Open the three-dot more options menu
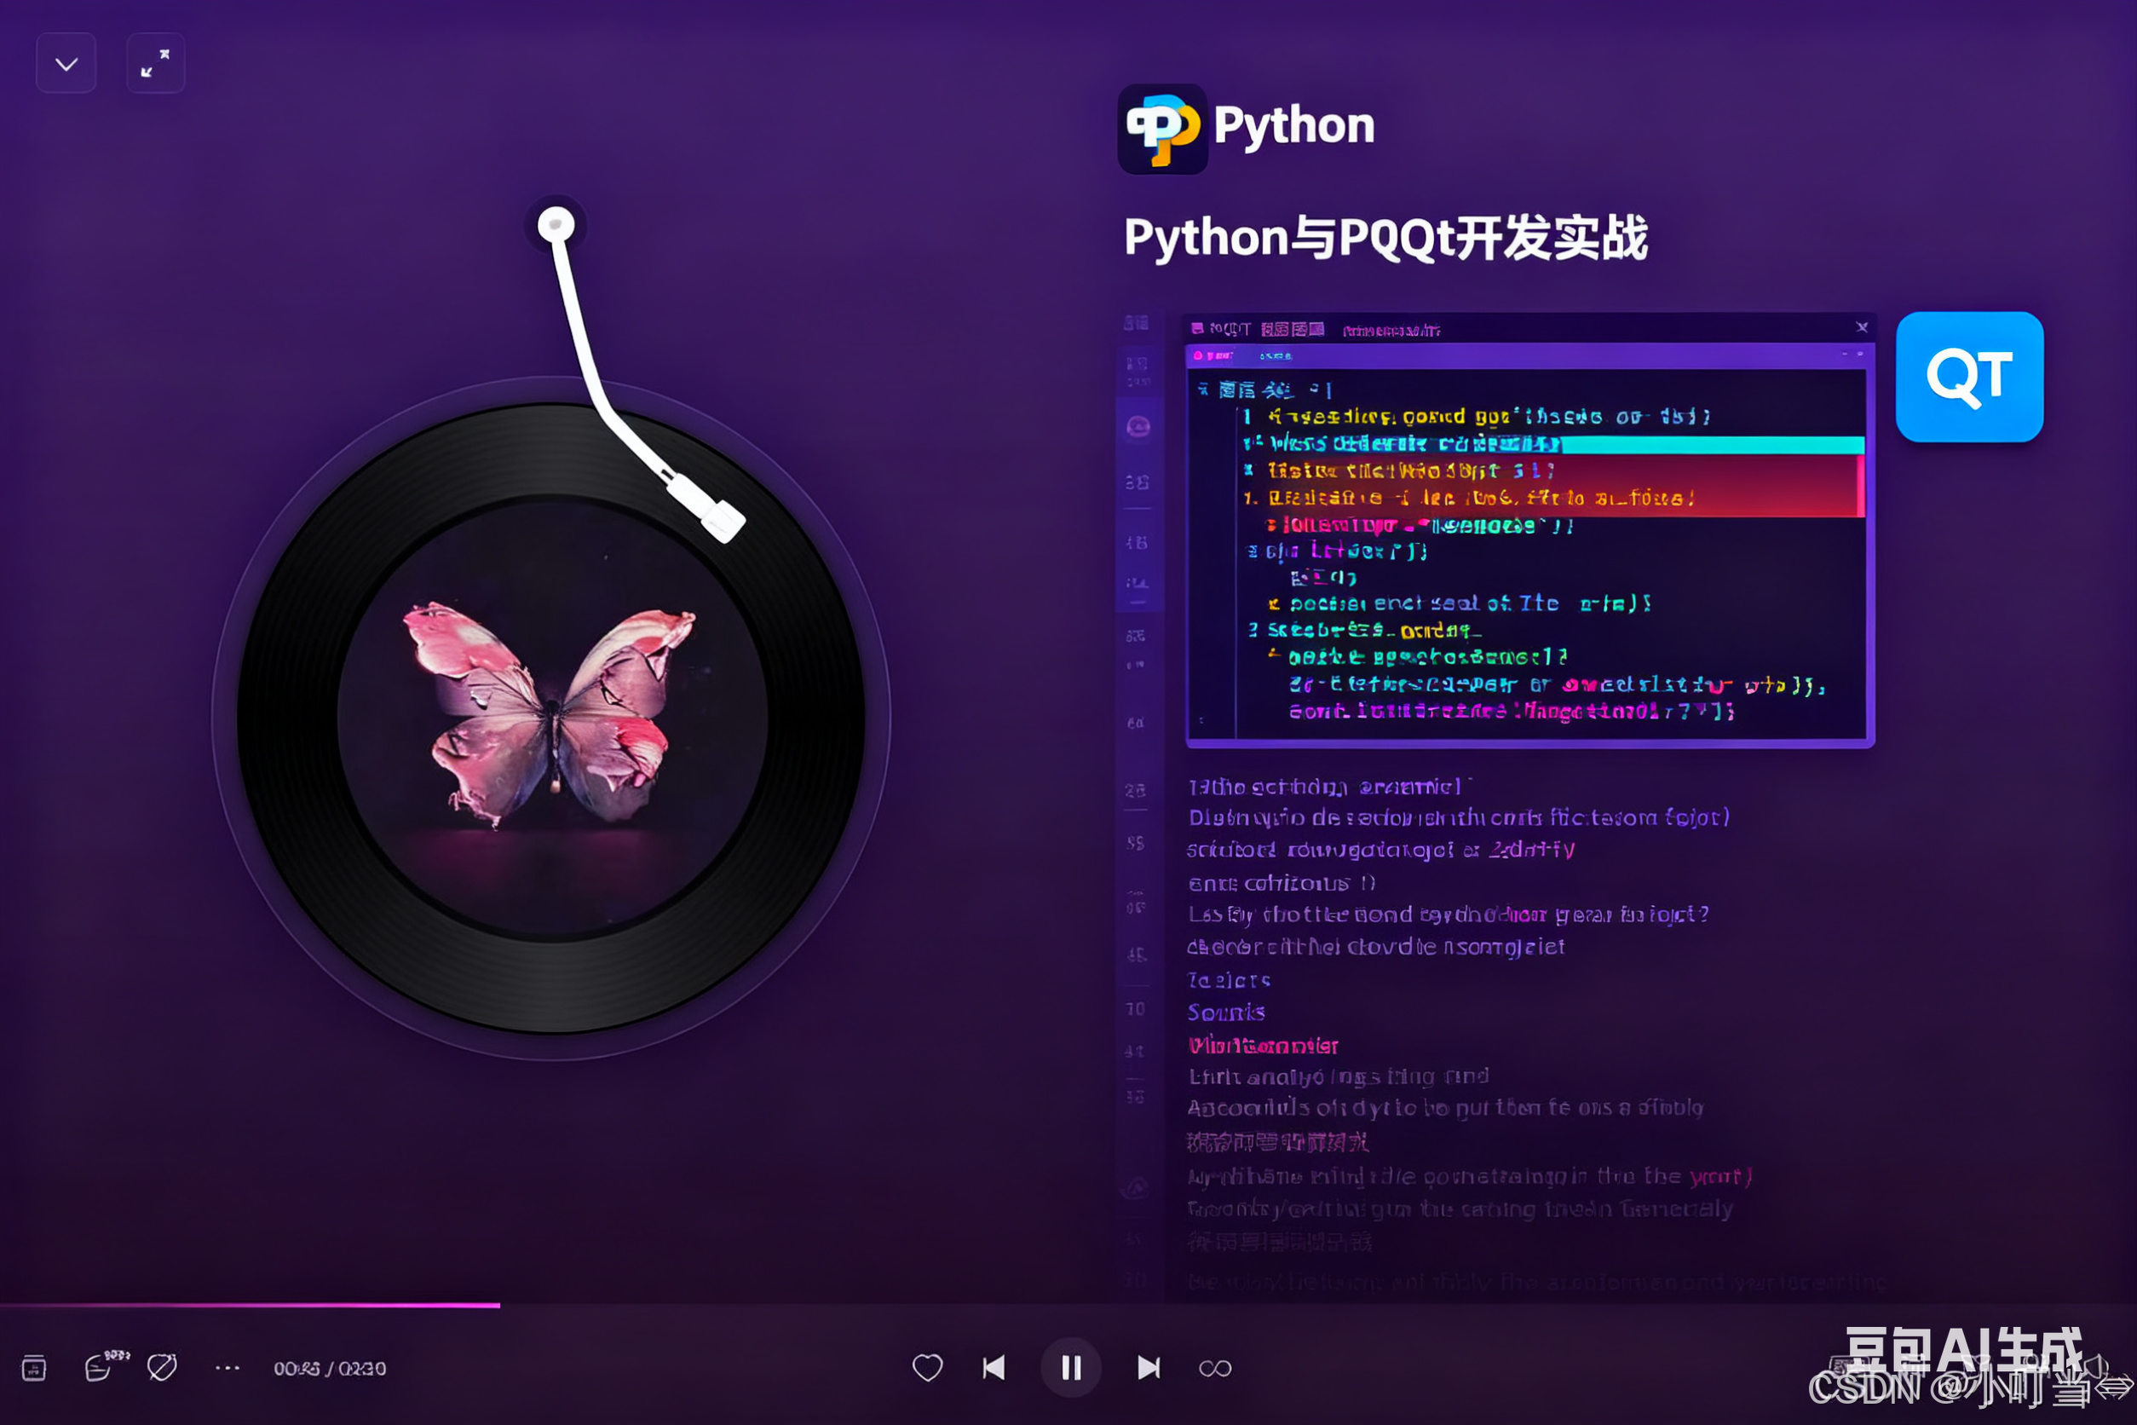2137x1425 pixels. coord(228,1368)
